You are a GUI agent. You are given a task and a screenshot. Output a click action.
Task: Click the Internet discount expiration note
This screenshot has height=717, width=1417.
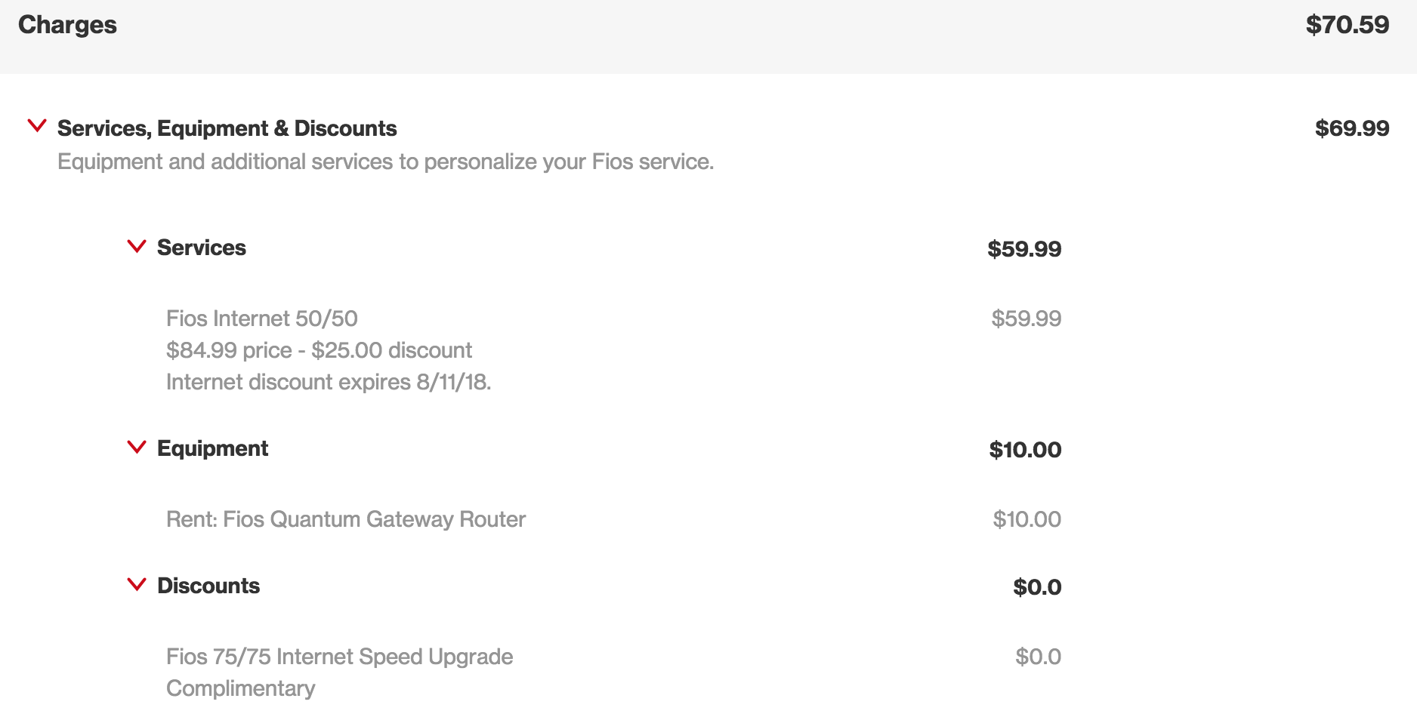328,382
